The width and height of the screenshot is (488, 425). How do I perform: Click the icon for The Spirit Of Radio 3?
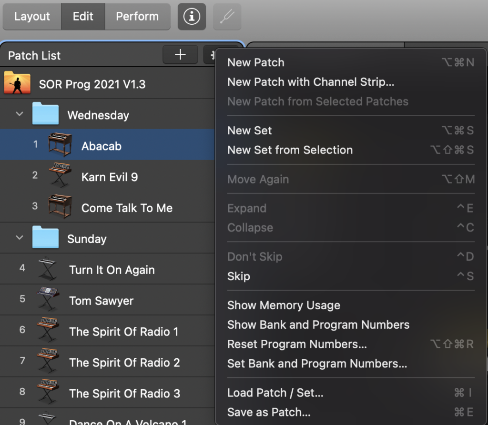[47, 392]
